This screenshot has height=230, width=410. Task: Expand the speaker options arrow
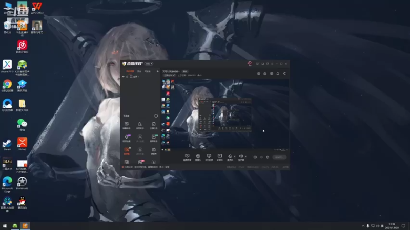tap(245, 157)
